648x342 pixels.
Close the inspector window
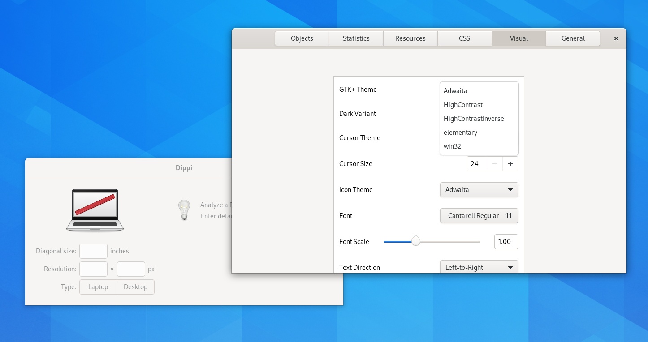pyautogui.click(x=616, y=38)
